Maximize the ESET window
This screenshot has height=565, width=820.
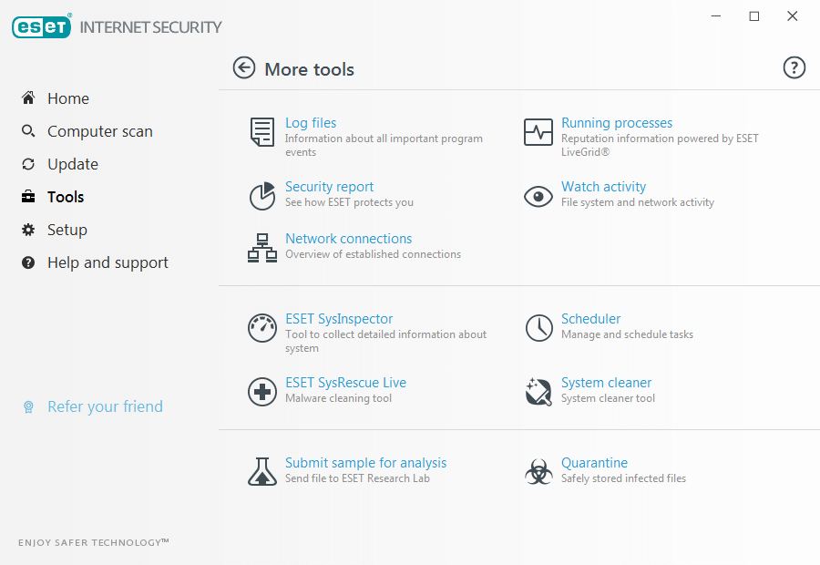pos(754,16)
